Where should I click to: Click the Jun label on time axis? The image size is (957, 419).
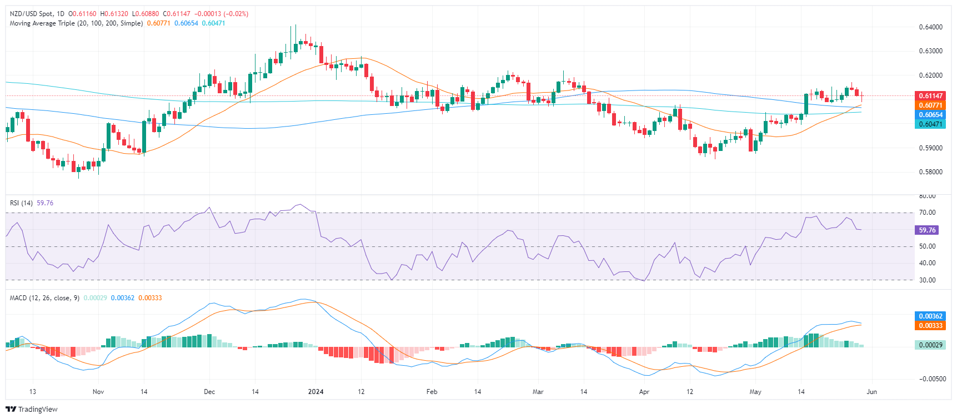click(x=871, y=392)
